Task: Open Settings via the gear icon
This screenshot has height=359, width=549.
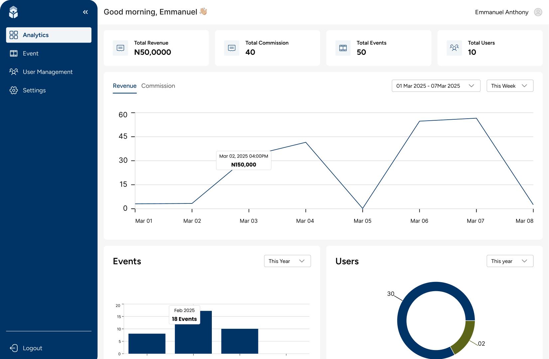Action: point(14,90)
